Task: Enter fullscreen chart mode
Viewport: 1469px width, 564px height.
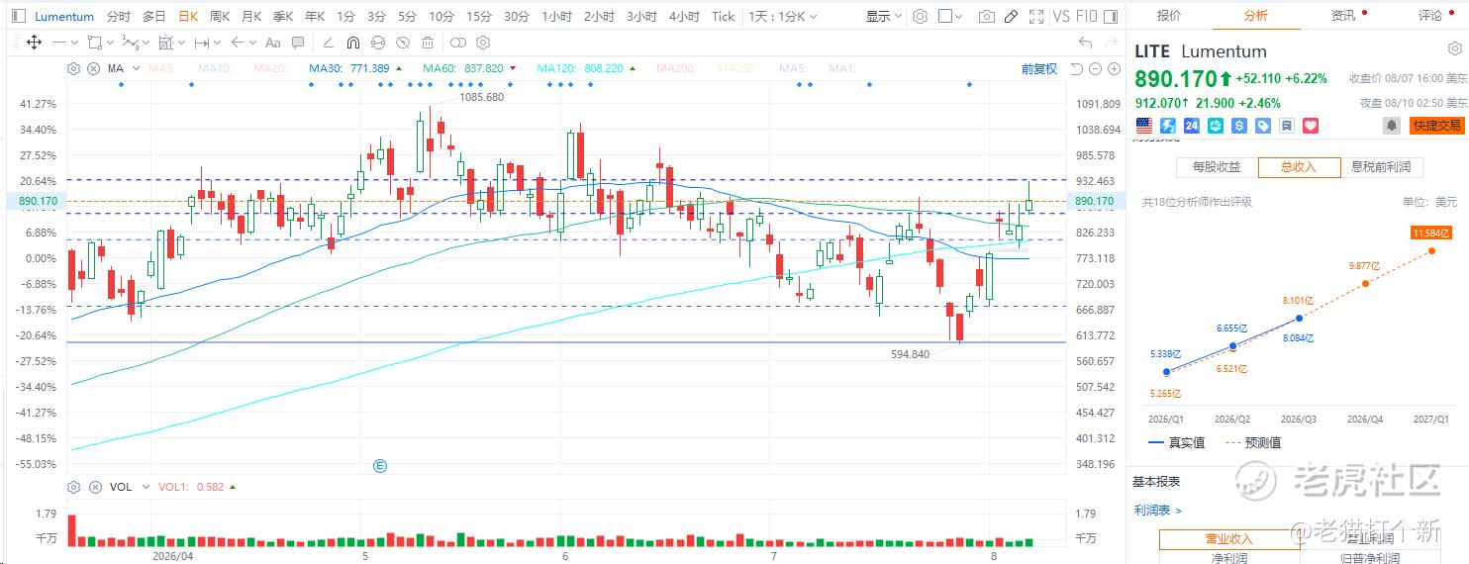Action: [1035, 17]
